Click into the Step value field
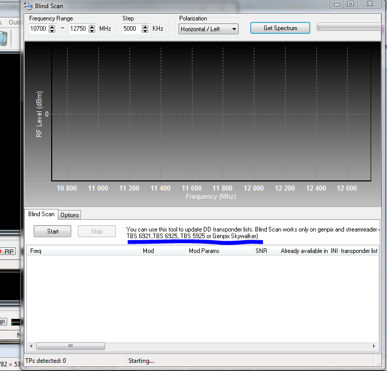This screenshot has height=371, width=387. [131, 29]
